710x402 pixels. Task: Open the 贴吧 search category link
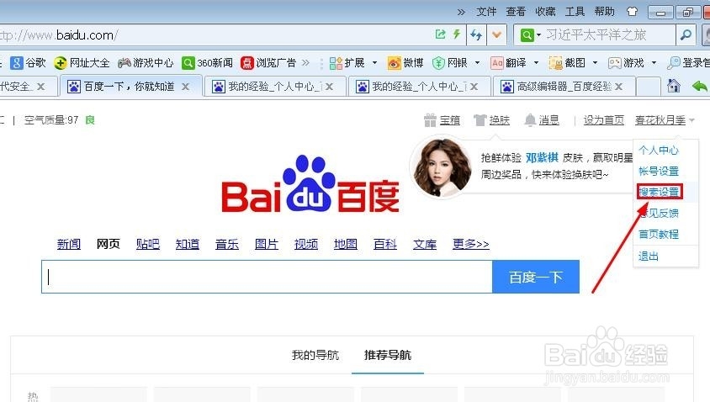(x=147, y=245)
